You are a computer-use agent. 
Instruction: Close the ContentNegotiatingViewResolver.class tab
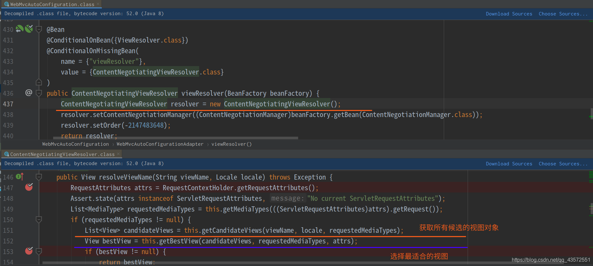(118, 154)
